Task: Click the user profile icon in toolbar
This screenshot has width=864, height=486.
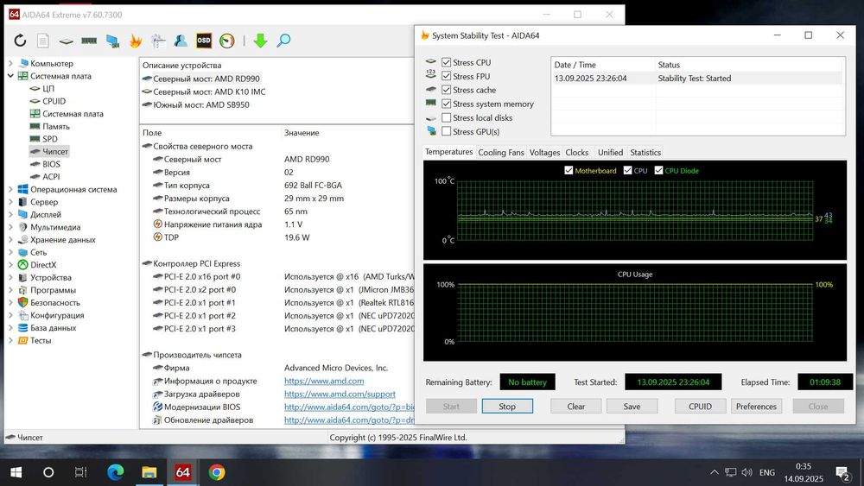Action: click(x=181, y=41)
